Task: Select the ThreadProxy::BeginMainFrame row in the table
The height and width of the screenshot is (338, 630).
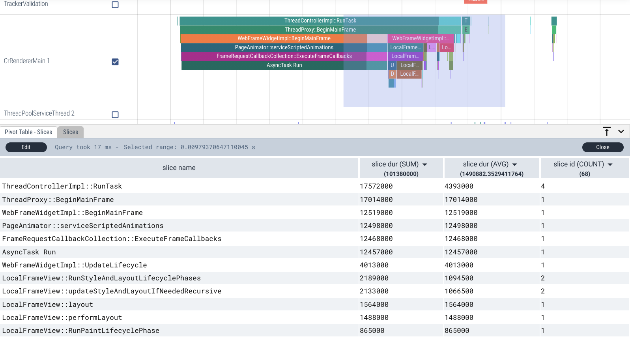Action: (x=58, y=200)
